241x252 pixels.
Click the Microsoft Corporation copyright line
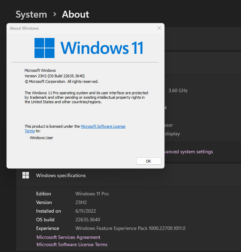coord(61,82)
